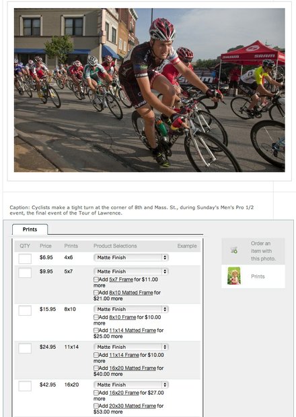Enable Add 16x20 Frame for $27.00

point(96,393)
